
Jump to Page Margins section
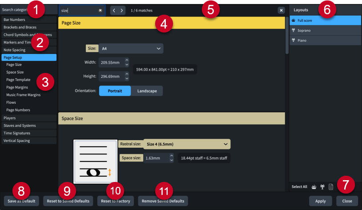17,87
